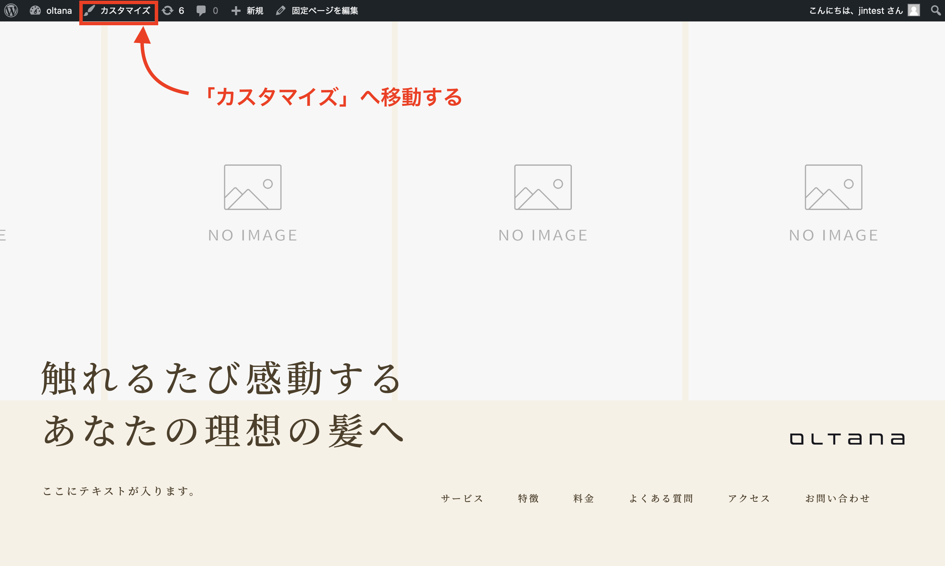The height and width of the screenshot is (566, 945).
Task: Click the お問い合わせ footer link
Action: [x=837, y=498]
